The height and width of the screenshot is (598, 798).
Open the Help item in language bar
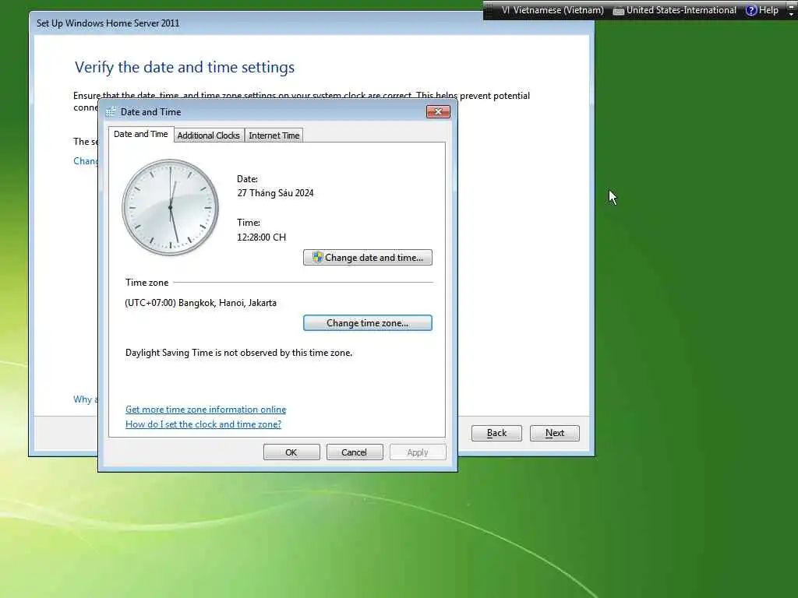tap(762, 10)
